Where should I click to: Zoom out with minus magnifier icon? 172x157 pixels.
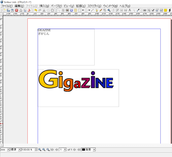[x=40, y=150]
